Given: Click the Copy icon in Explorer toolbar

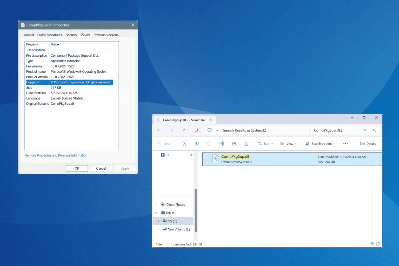Looking at the screenshot, I should tap(197, 144).
